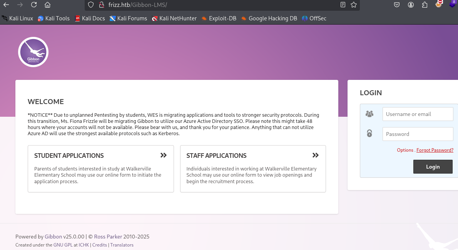Reload the page with the browser refresh icon
This screenshot has height=250, width=458.
pos(34,5)
